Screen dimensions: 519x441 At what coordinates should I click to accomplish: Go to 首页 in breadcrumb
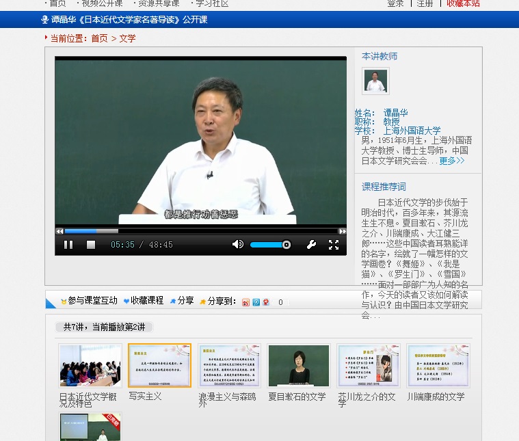(x=99, y=38)
